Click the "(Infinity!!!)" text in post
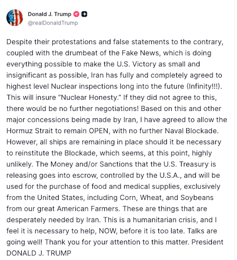This screenshot has width=237, height=260. click(x=204, y=86)
